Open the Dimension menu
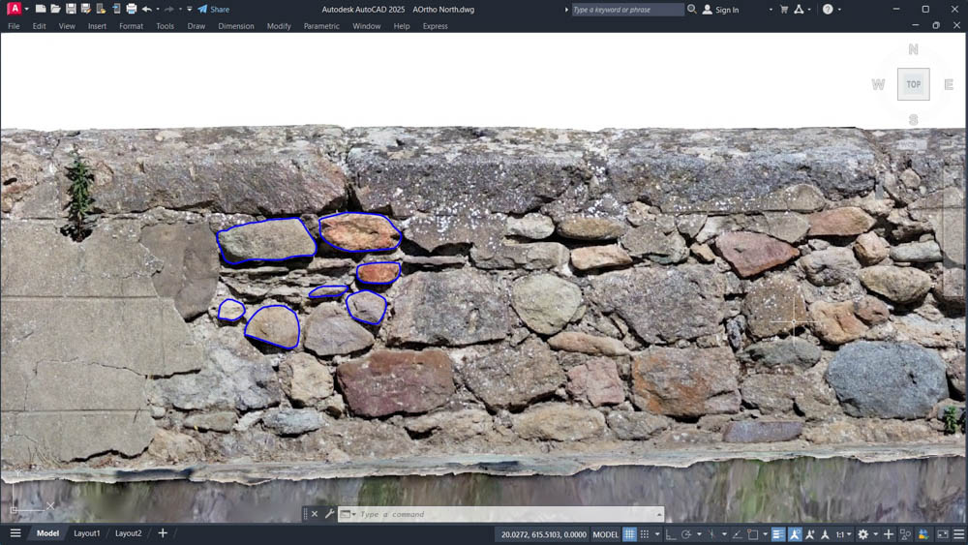968x545 pixels. coord(236,26)
